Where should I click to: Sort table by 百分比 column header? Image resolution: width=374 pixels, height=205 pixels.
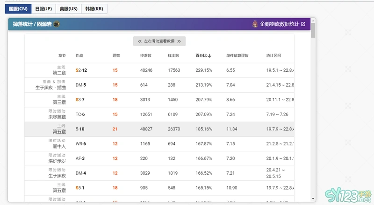(x=201, y=56)
